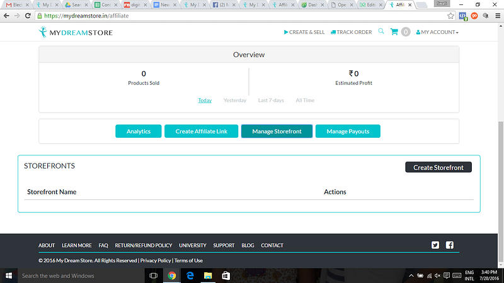Click the Storefront Name column header
The height and width of the screenshot is (283, 504).
[52, 192]
